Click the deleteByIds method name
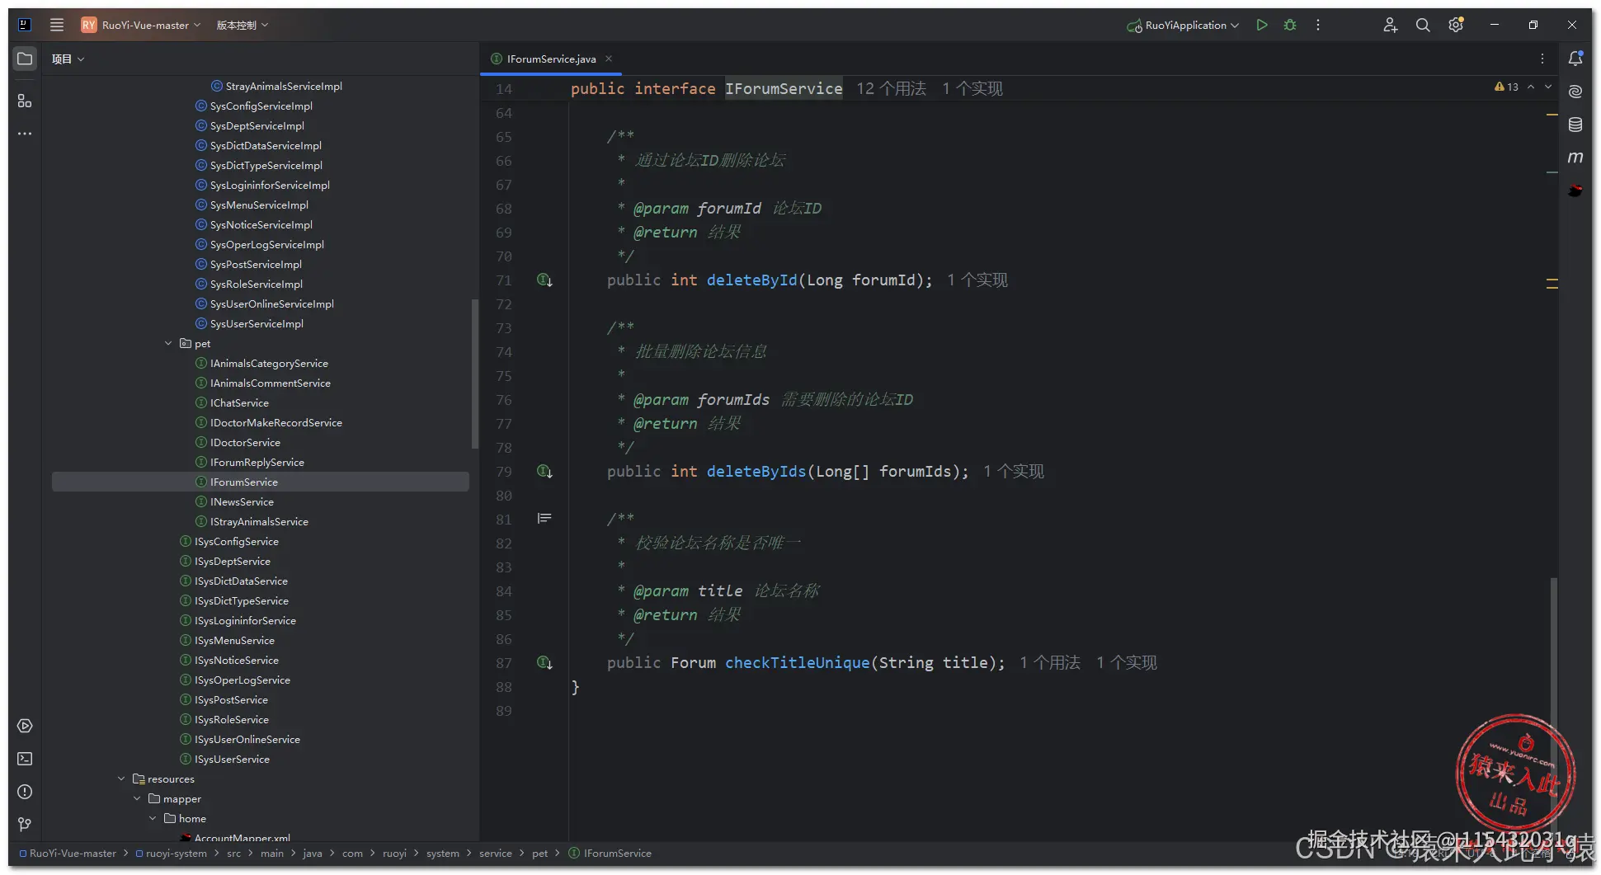 (x=756, y=472)
